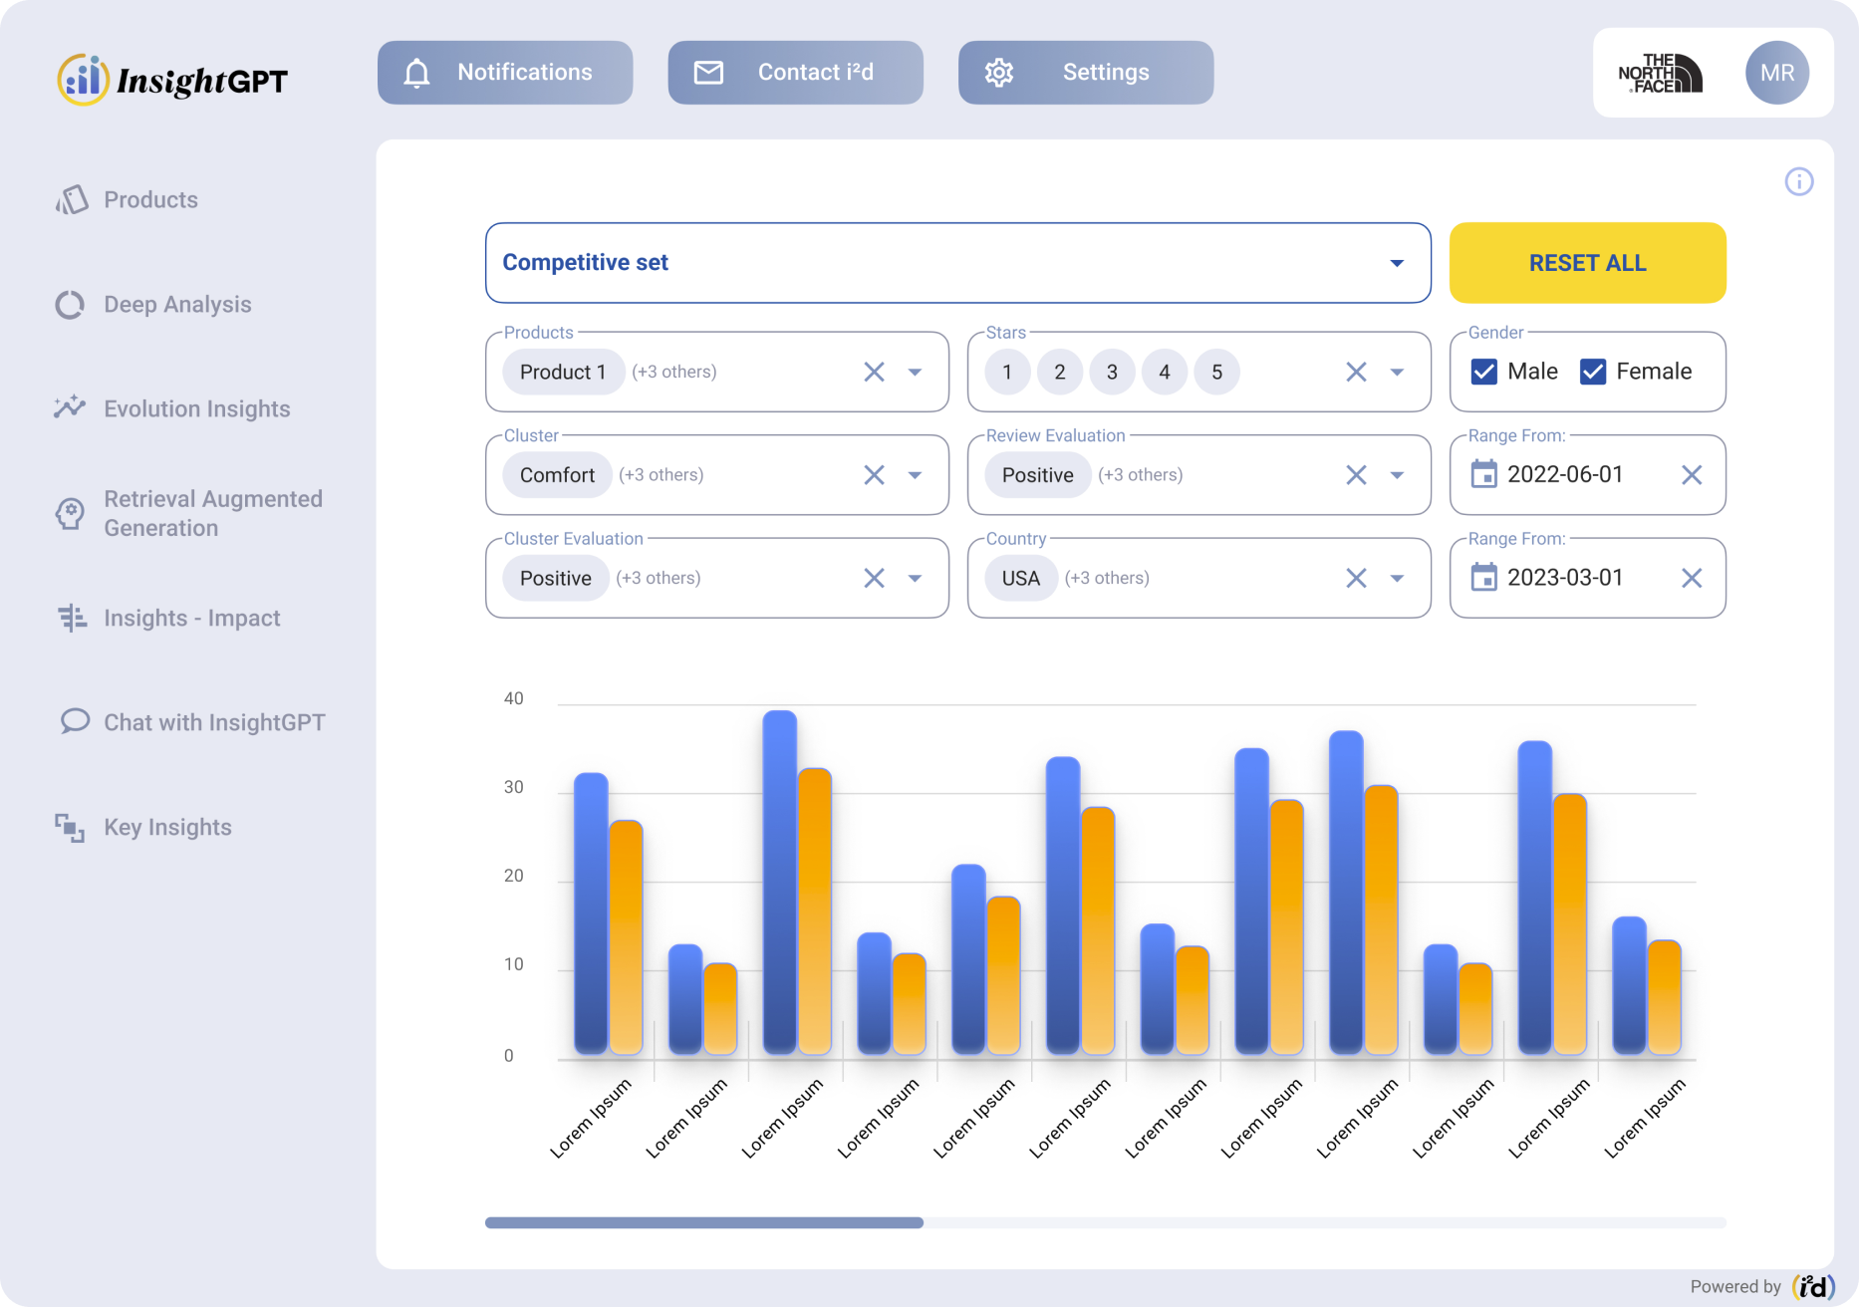
Task: Clear the Products filter with its X icon
Action: click(874, 372)
